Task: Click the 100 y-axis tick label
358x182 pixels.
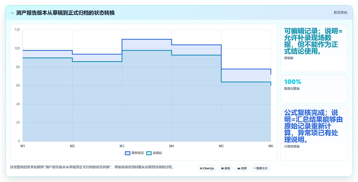Action: tap(17, 48)
